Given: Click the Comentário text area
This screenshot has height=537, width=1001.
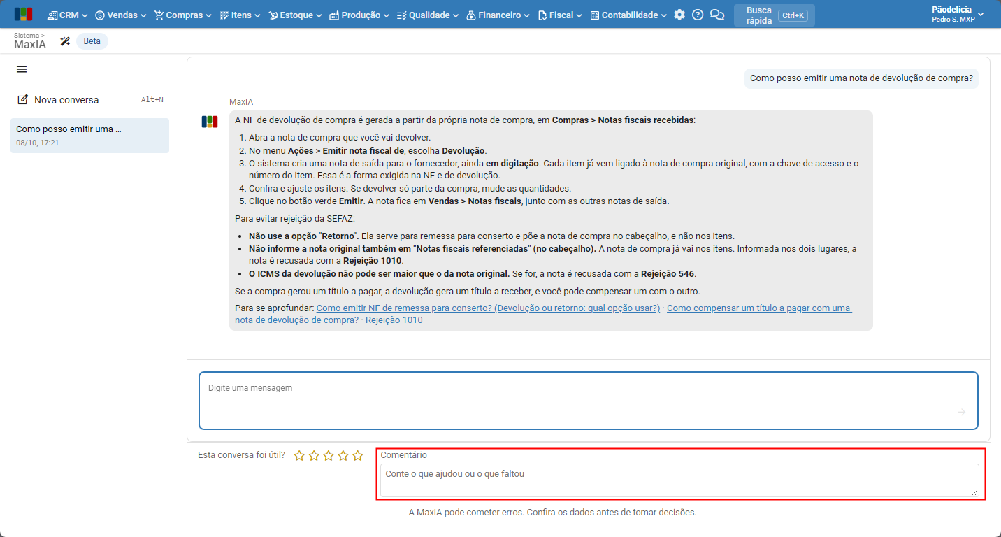Looking at the screenshot, I should tap(679, 481).
